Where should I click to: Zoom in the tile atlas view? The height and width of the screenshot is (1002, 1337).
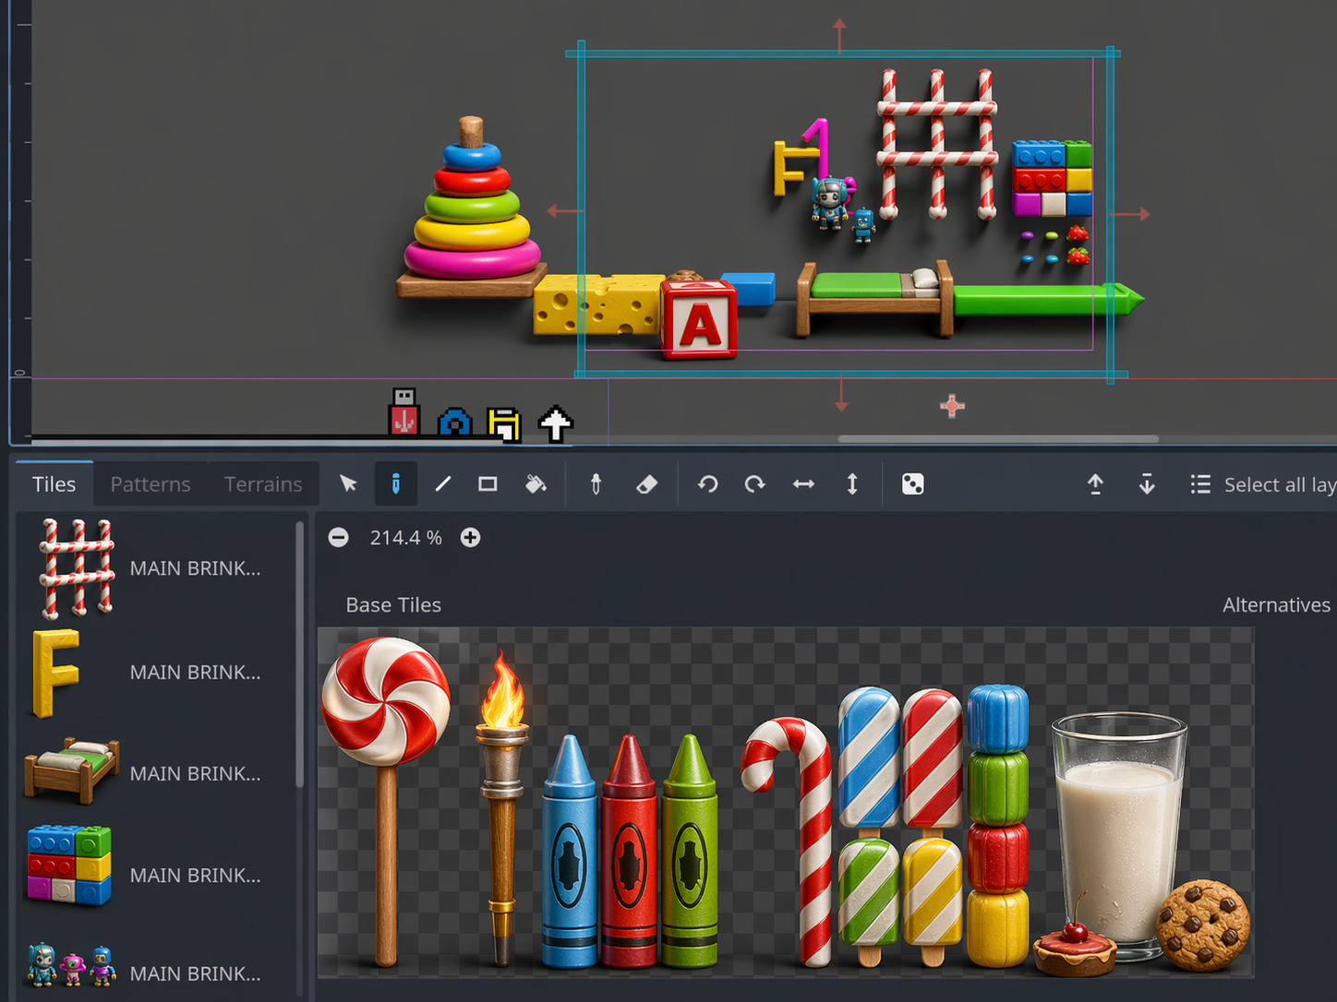[471, 538]
